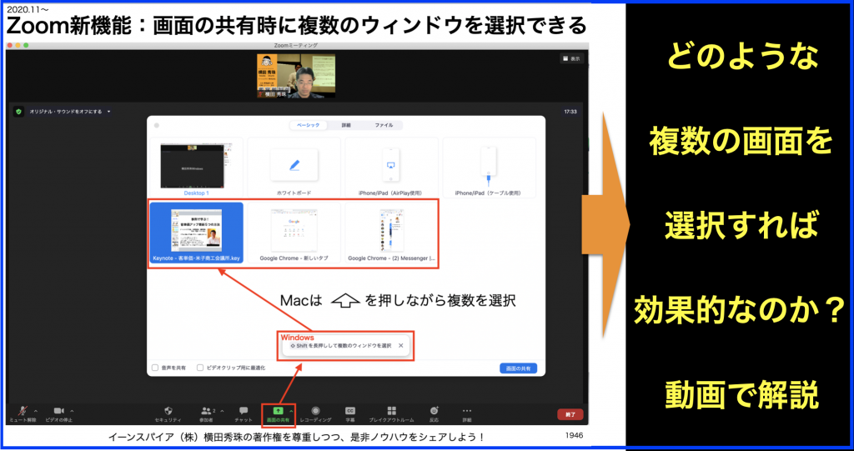Click the 17:33 meeting timer
The height and width of the screenshot is (451, 854).
click(570, 112)
